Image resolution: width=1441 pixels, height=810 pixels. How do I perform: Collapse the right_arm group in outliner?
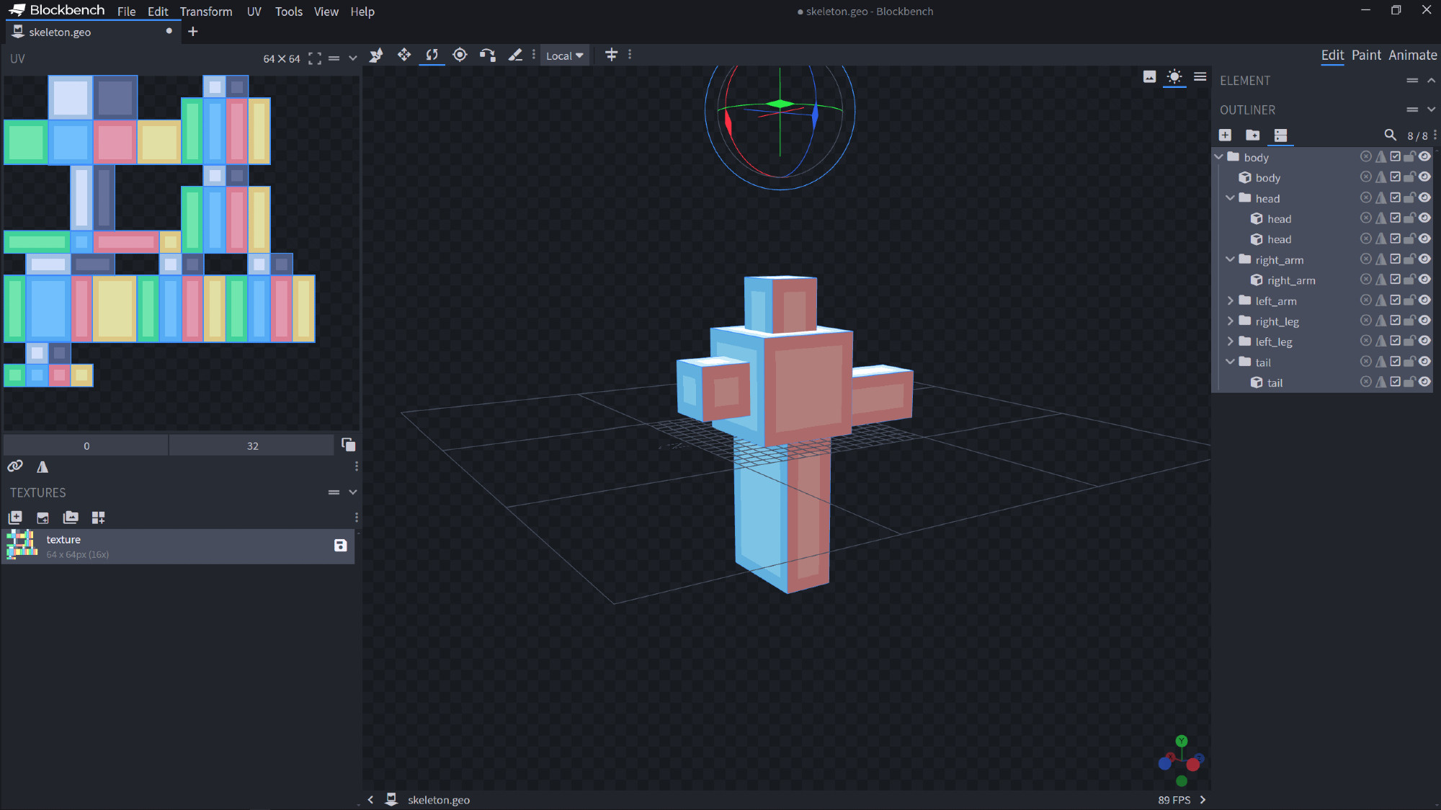click(x=1230, y=259)
